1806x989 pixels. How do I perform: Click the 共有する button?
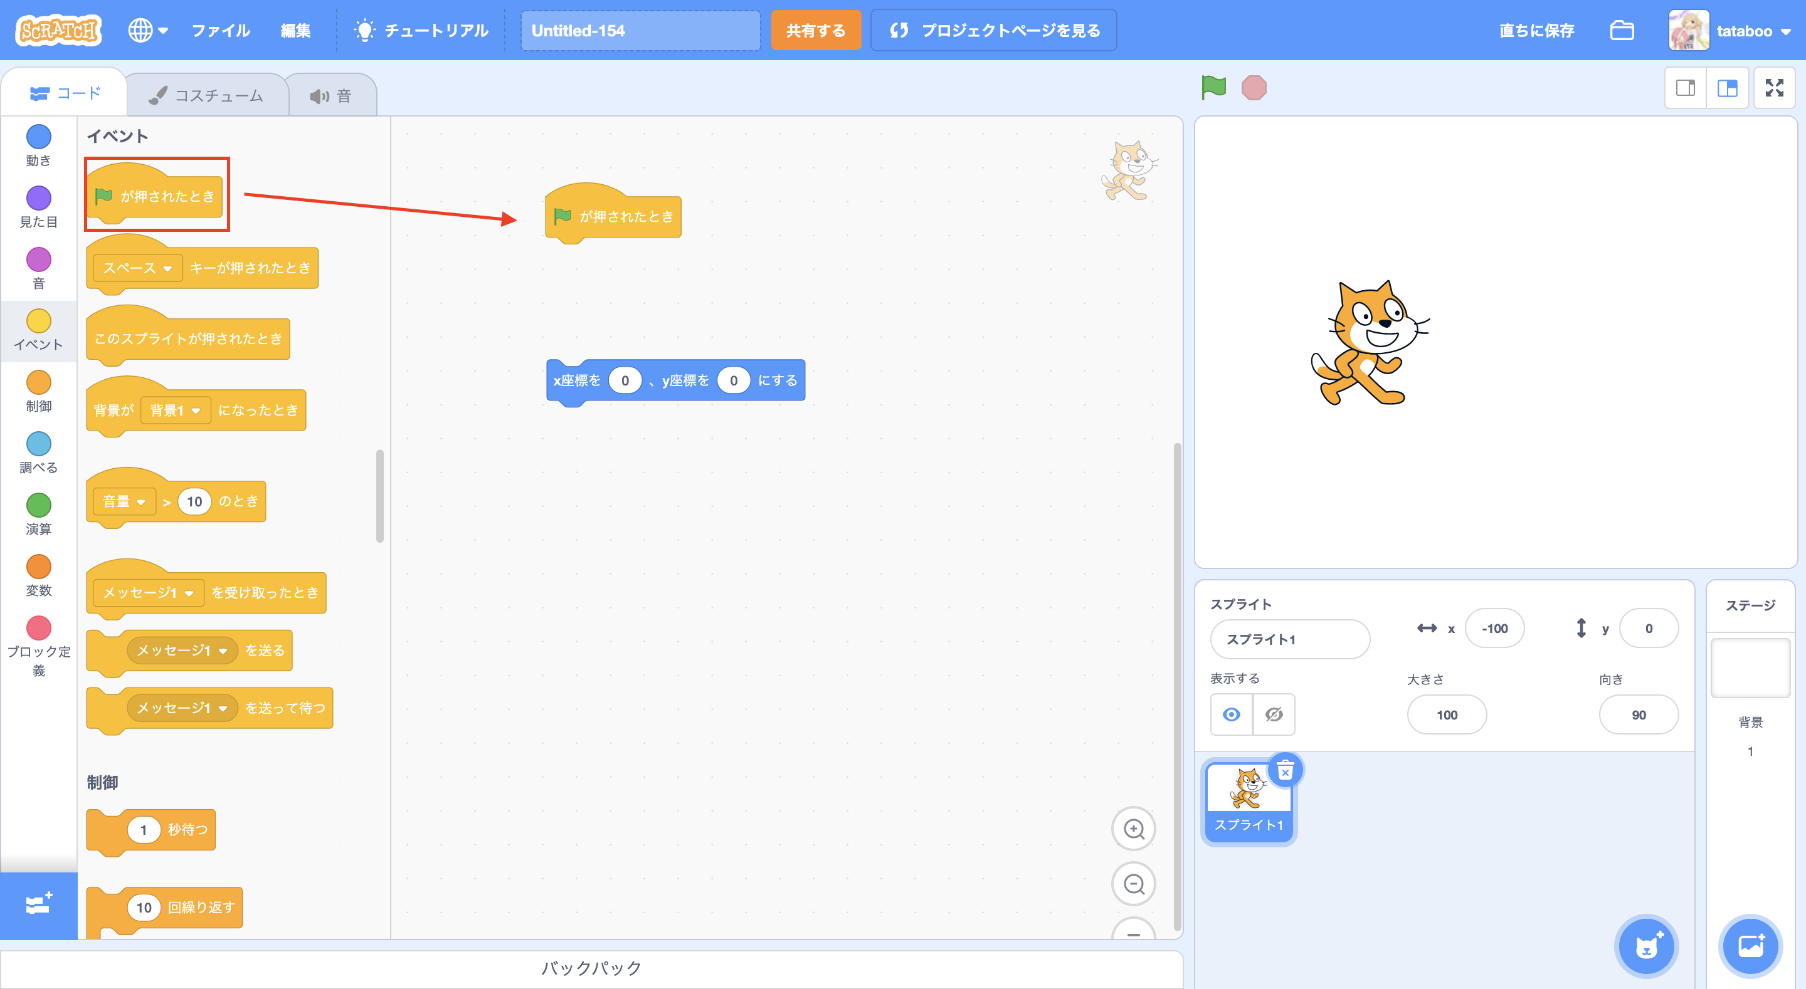(815, 31)
